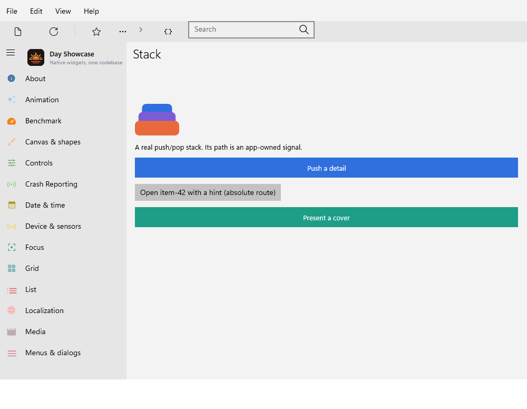Select Benchmark label in sidebar
The height and width of the screenshot is (409, 527).
pyautogui.click(x=43, y=121)
